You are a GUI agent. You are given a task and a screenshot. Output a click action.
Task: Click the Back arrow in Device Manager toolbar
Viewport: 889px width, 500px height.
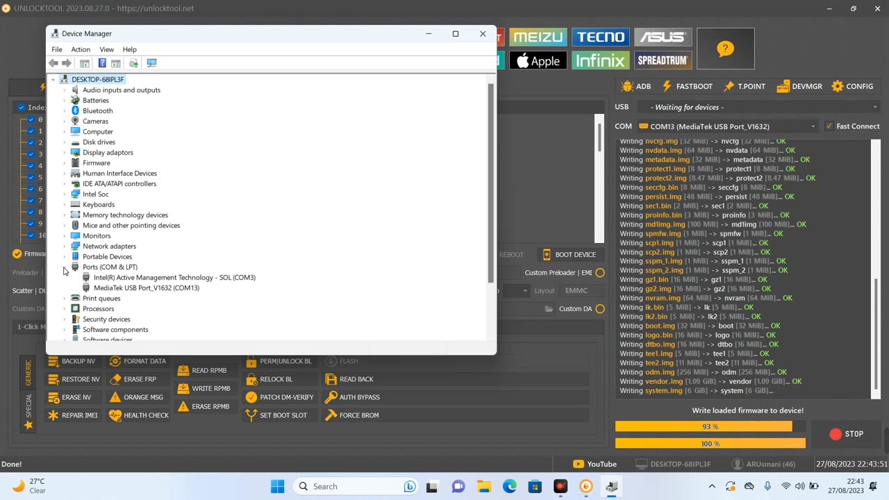53,63
